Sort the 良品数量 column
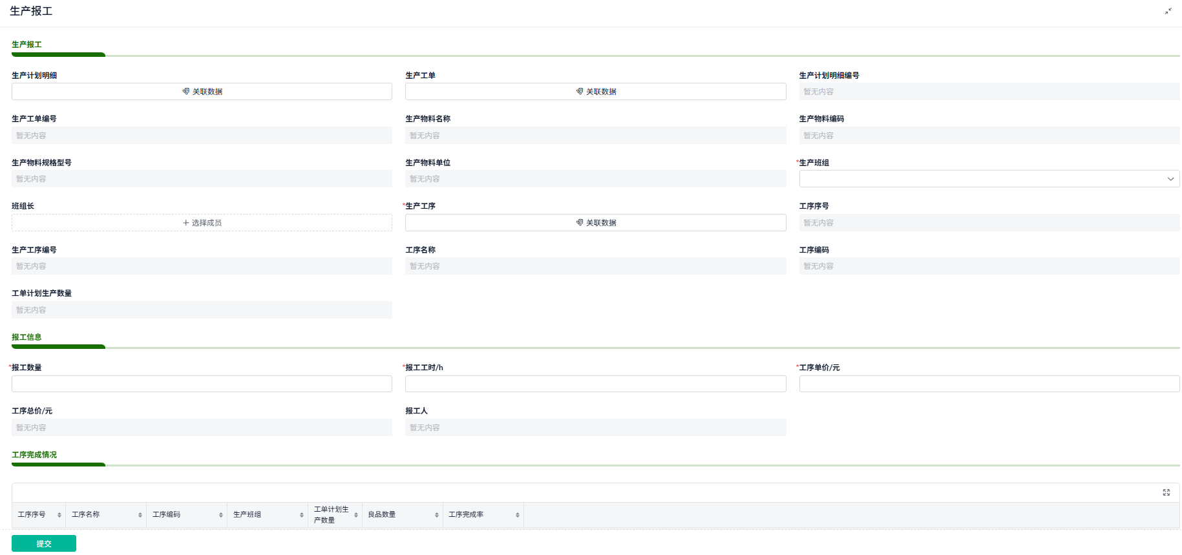Screen dimensions: 1182x555 pyautogui.click(x=437, y=515)
